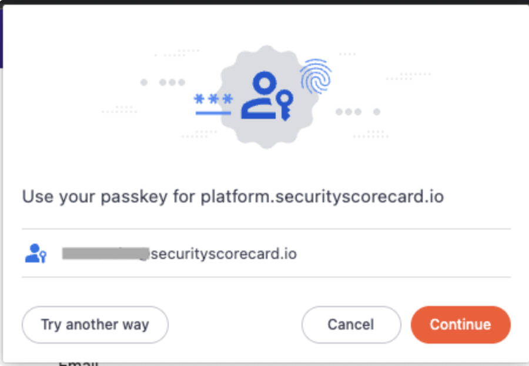This screenshot has height=366, width=529.
Task: Click the passkey user icon beside the account
Action: [x=35, y=254]
